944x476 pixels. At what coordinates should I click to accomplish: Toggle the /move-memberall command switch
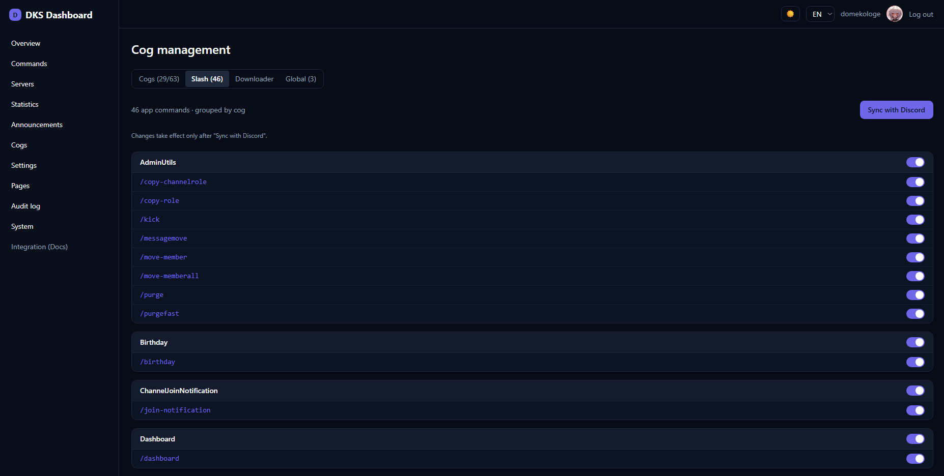click(x=915, y=276)
